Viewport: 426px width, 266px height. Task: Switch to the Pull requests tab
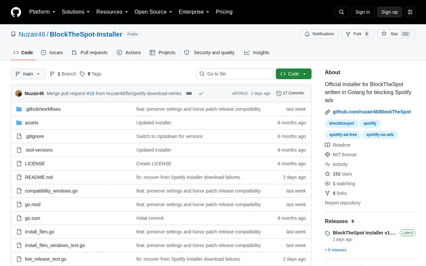point(90,53)
